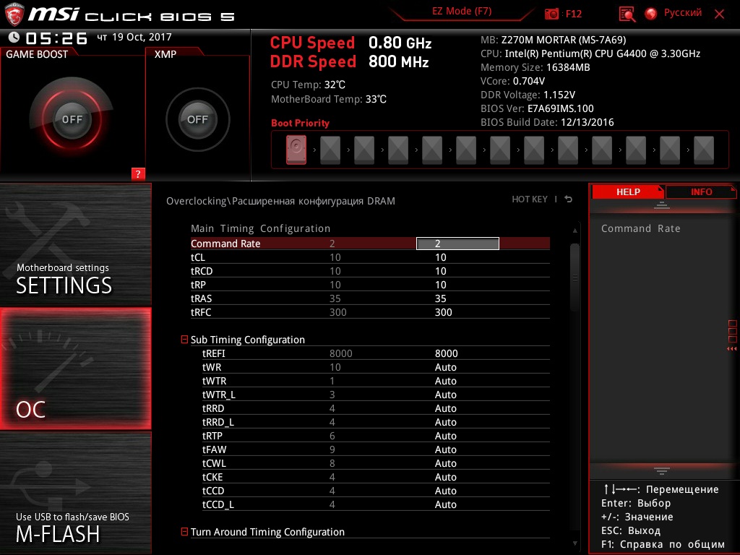Click the Main Timing Configuration heading
The image size is (740, 555).
(x=260, y=228)
